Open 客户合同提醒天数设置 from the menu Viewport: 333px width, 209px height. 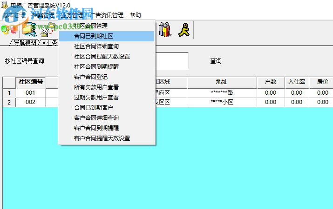(x=107, y=138)
